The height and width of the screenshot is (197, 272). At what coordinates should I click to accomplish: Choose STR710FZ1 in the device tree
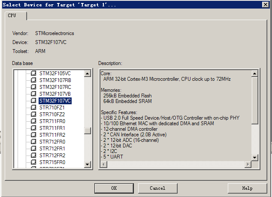click(x=52, y=108)
